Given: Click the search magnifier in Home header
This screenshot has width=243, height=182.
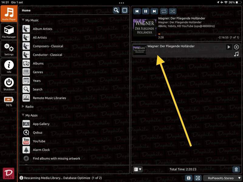Looking at the screenshot, I should pos(116,10).
